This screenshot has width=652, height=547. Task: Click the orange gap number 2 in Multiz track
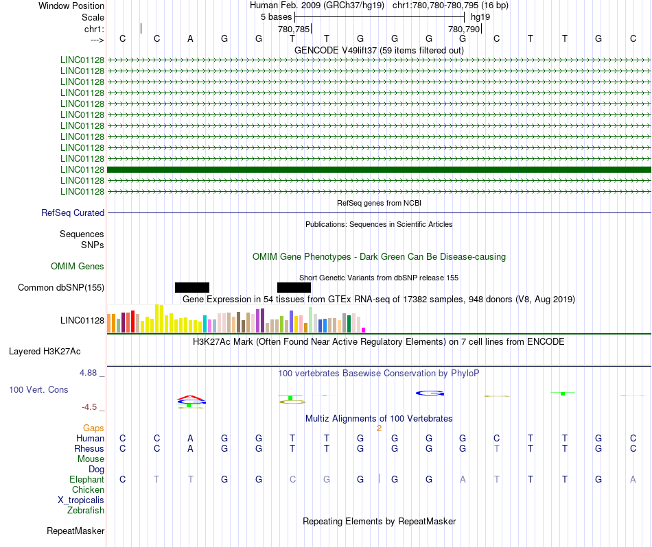coord(380,428)
